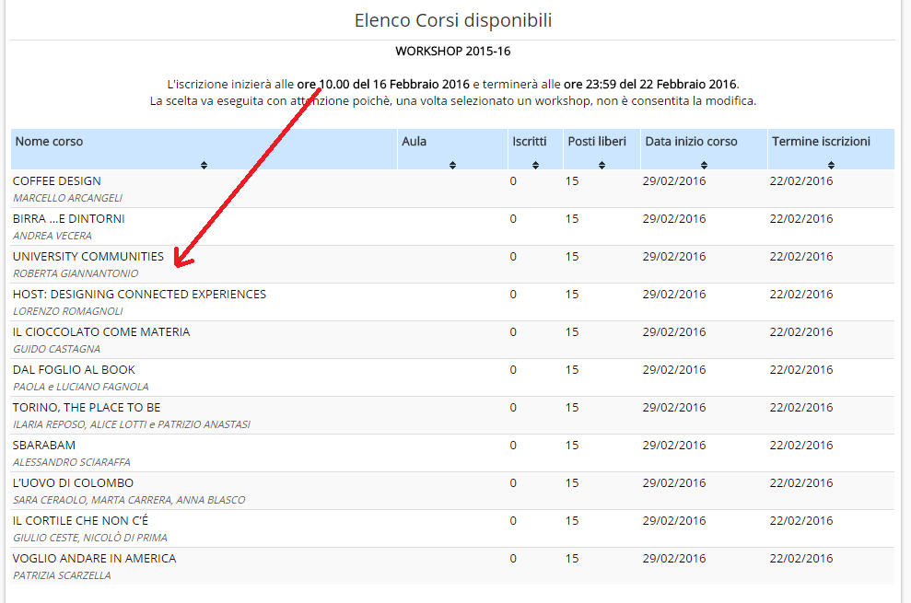The width and height of the screenshot is (911, 603).
Task: Click sort arrows under Nome corso header
Action: [x=204, y=165]
